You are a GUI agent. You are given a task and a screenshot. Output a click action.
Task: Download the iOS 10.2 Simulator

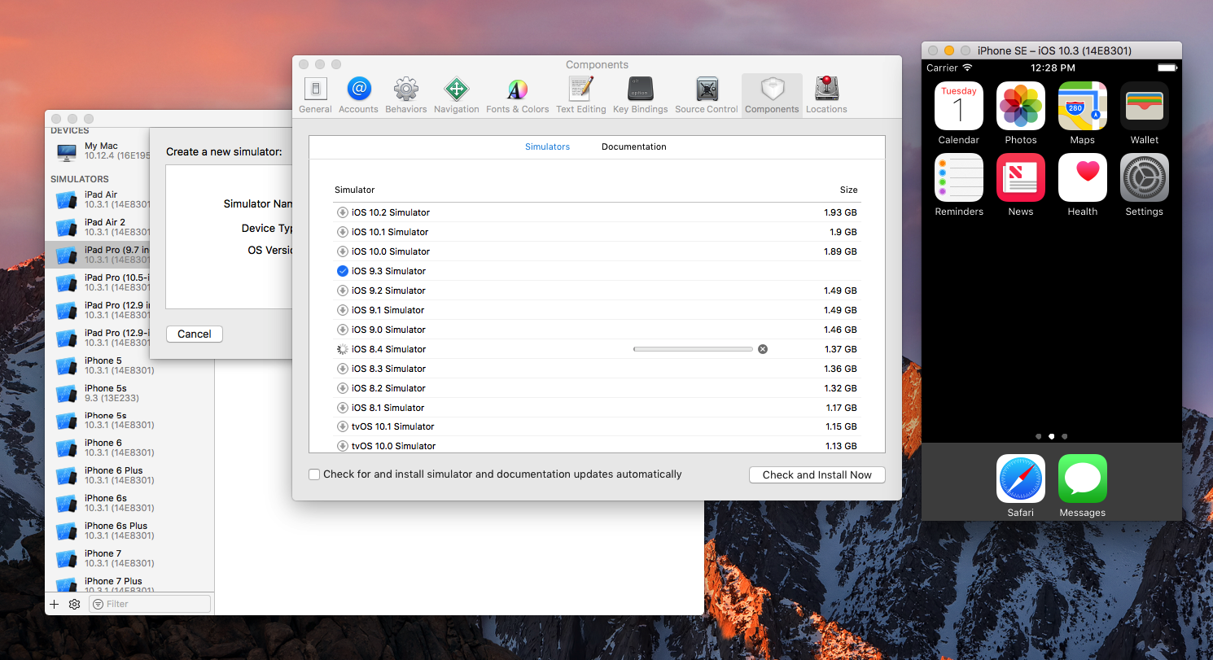pyautogui.click(x=342, y=212)
